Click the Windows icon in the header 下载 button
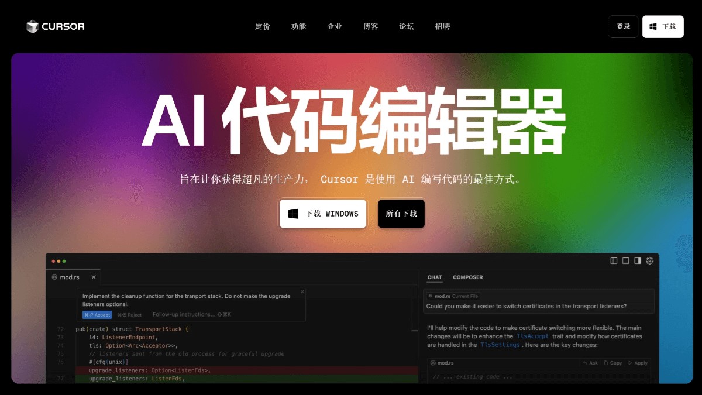The width and height of the screenshot is (702, 395). 653,26
